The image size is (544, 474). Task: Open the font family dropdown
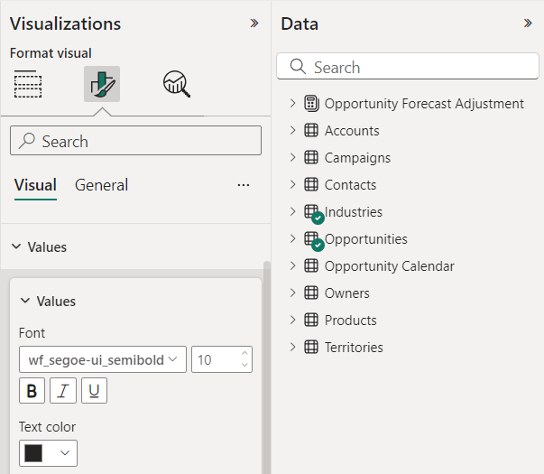[x=103, y=359]
